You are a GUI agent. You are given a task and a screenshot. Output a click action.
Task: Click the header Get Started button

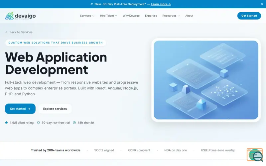[x=249, y=16]
